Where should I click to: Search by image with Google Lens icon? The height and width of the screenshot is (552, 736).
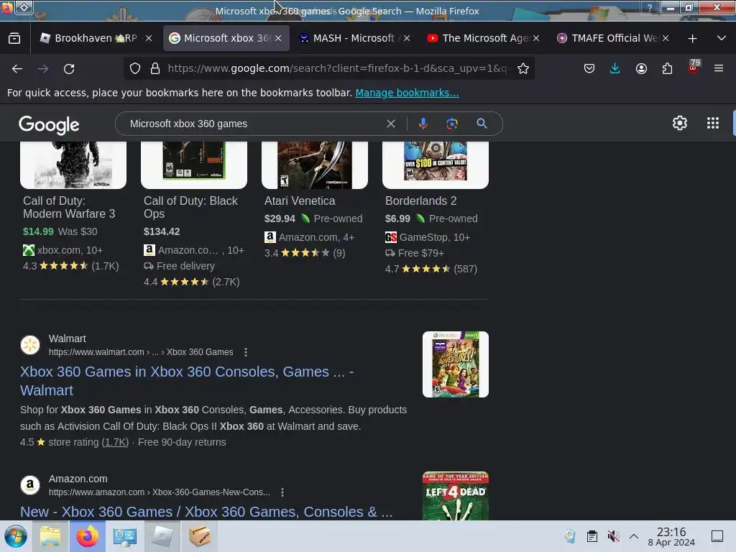coord(451,124)
